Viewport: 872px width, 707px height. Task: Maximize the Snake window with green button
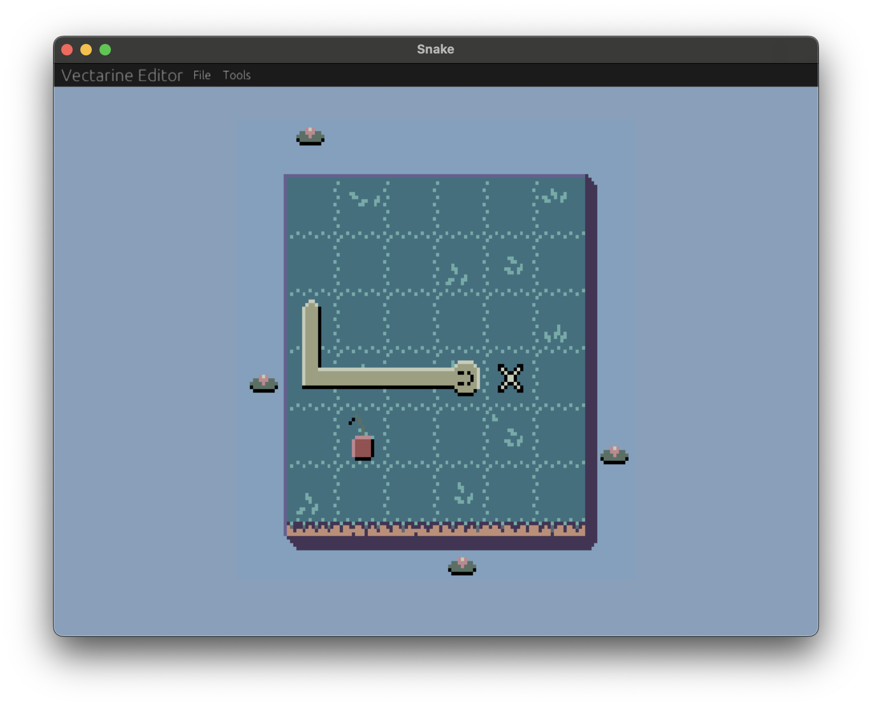coord(105,50)
